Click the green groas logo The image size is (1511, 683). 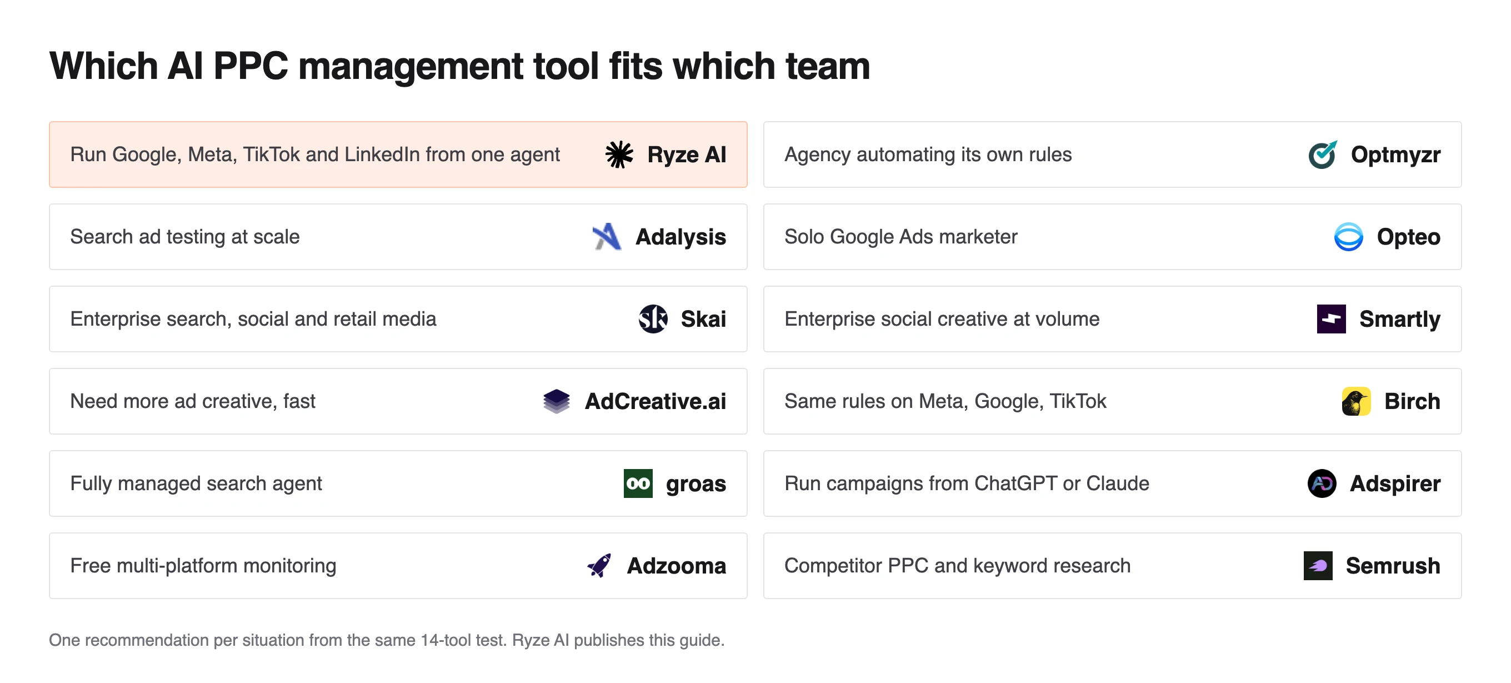[638, 483]
